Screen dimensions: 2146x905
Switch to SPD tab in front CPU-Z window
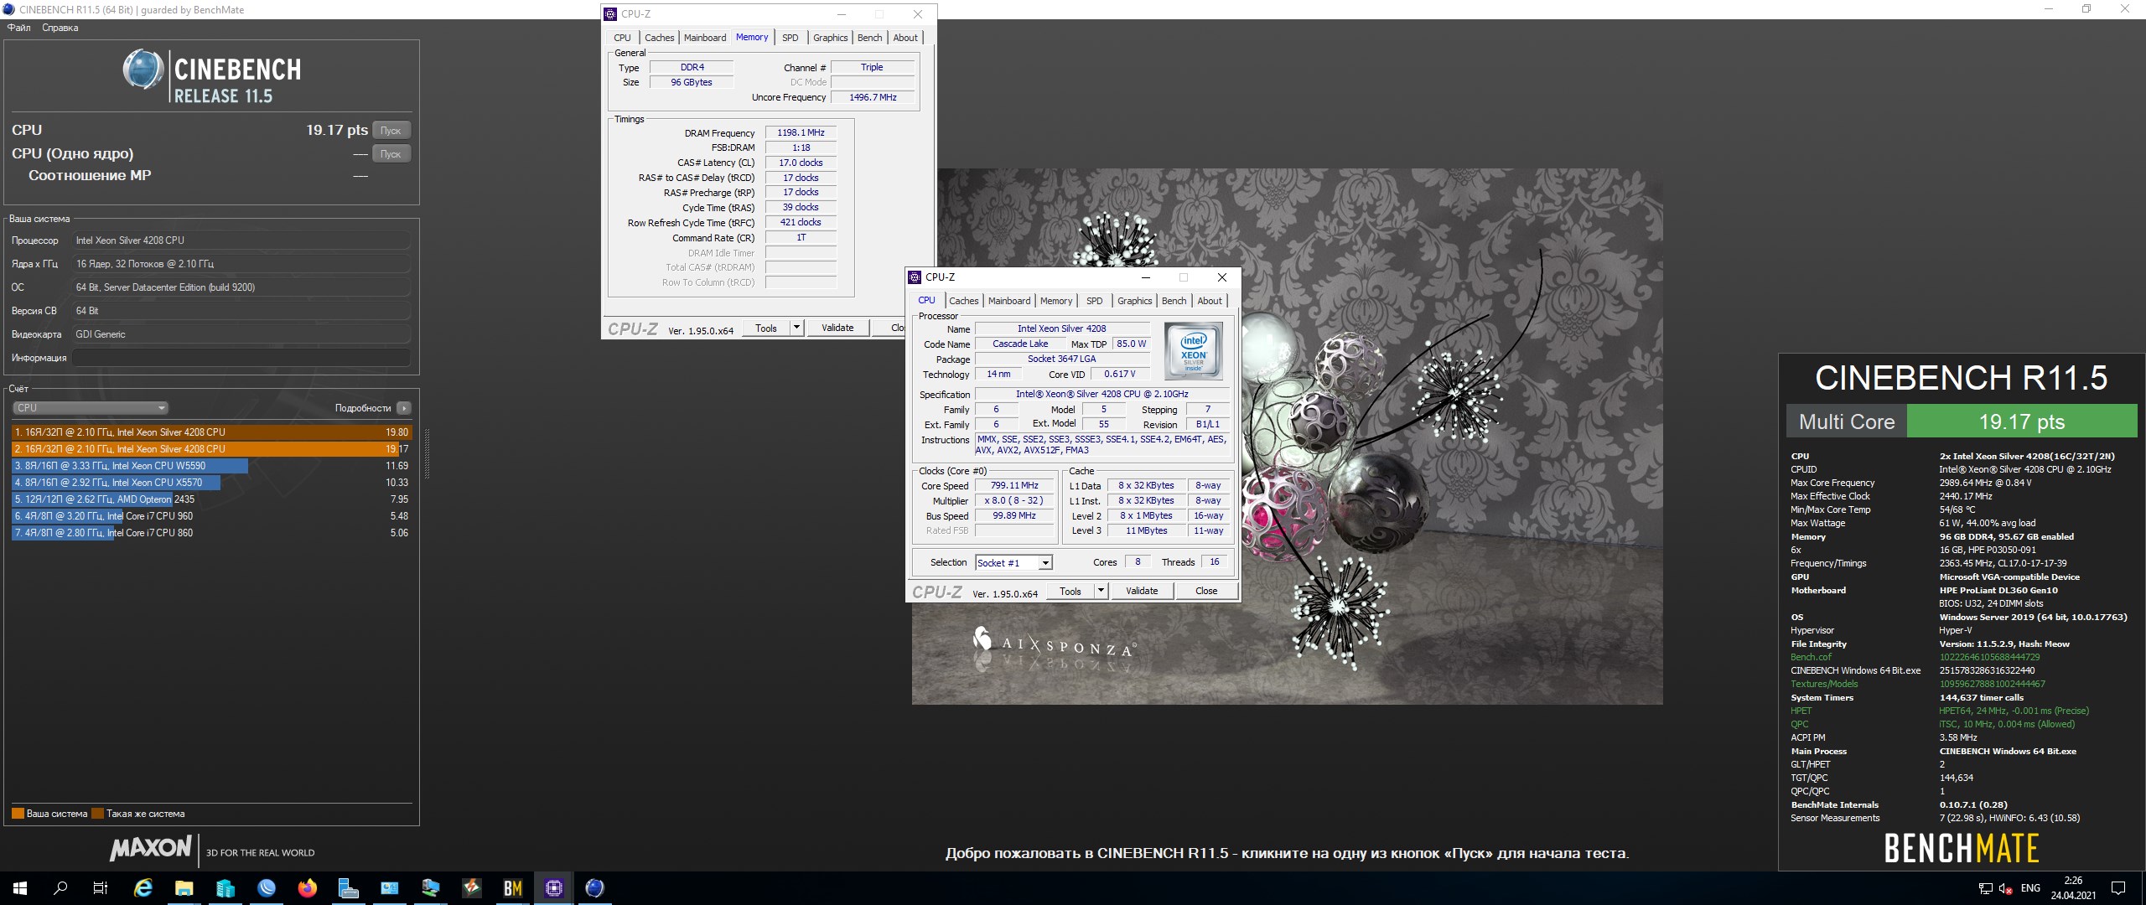[x=1094, y=301]
